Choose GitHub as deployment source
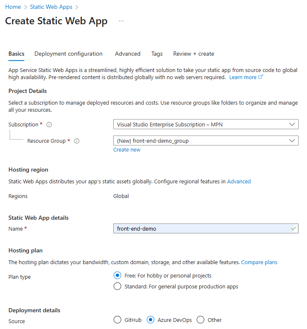This screenshot has height=329, width=307. [117, 320]
